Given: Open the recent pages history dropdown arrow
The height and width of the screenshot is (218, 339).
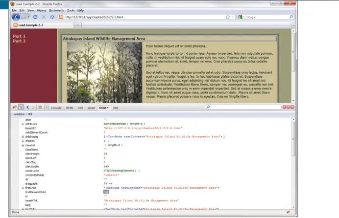Looking at the screenshot, I should coord(28,17).
